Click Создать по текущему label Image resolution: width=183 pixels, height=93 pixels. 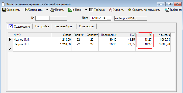pos(146,10)
